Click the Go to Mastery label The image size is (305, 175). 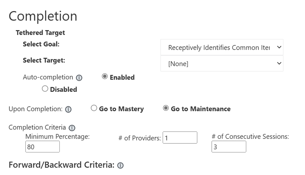[121, 109]
